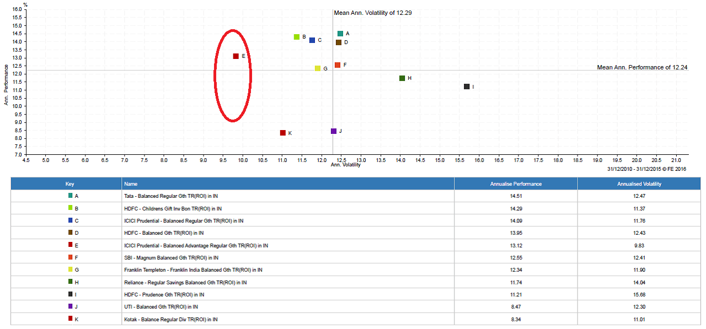Screen dimensions: 706x329
Task: Click UTI - Balanced Gth fund name
Action: 161,307
